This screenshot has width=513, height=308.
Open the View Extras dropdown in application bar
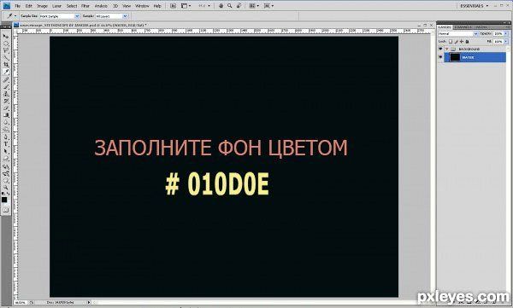point(186,6)
